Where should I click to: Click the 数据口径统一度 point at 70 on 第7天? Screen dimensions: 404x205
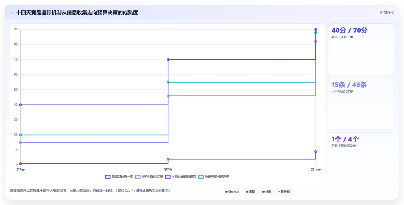pos(168,60)
